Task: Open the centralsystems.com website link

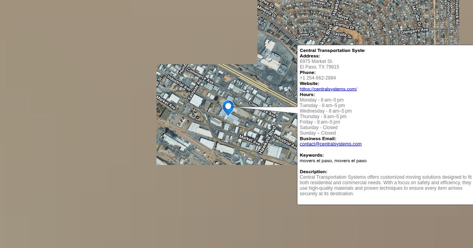Action: pyautogui.click(x=328, y=89)
